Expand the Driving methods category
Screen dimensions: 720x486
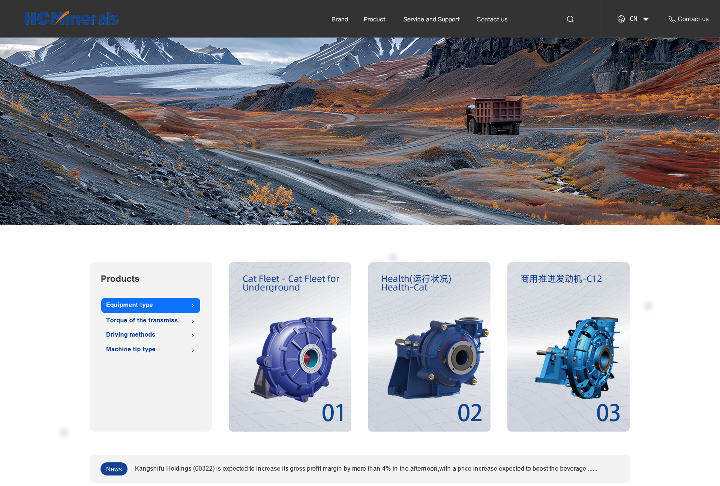click(x=130, y=334)
